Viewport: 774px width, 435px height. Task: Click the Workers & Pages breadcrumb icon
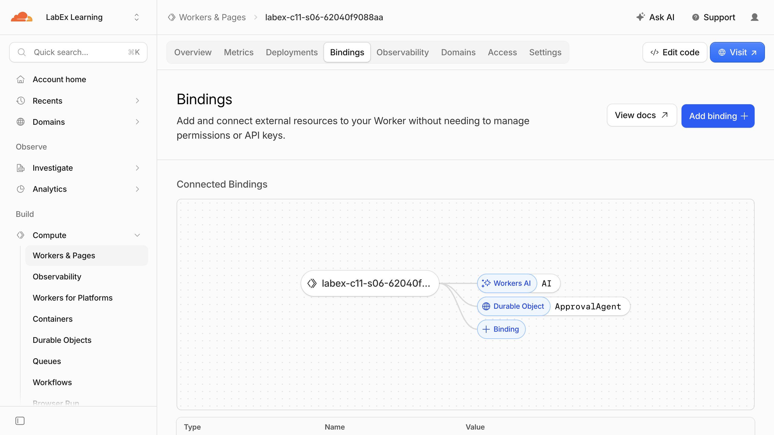(172, 17)
